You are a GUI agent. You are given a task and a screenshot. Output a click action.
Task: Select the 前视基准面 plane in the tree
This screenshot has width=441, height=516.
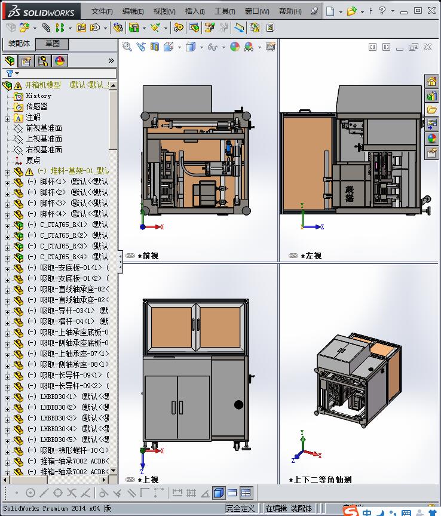coord(44,128)
